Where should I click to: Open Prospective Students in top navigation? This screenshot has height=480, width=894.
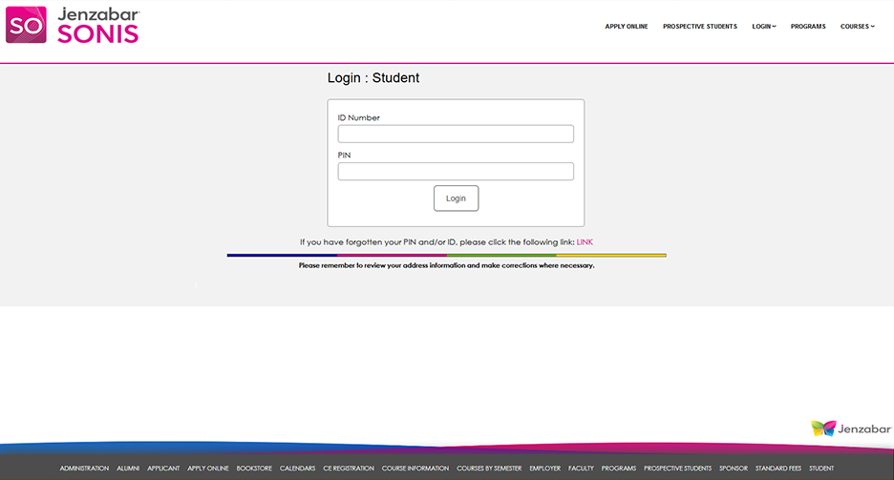[x=699, y=26]
